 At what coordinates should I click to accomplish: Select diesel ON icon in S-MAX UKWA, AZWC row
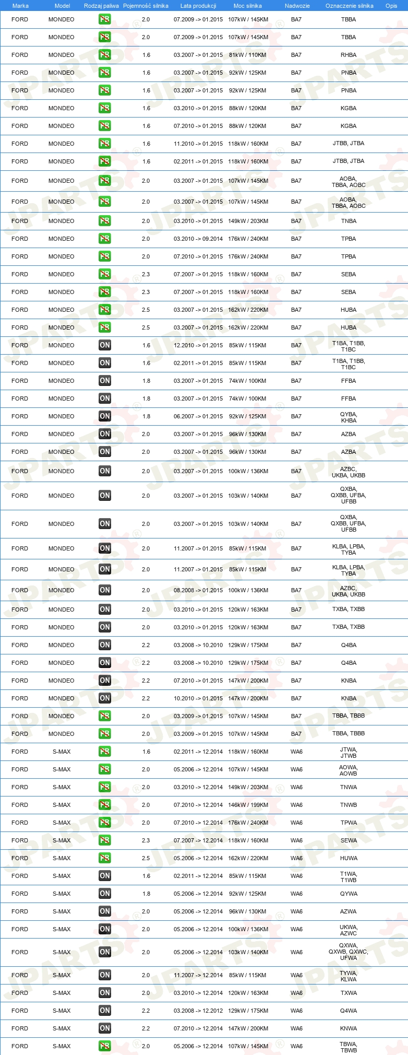[x=105, y=929]
